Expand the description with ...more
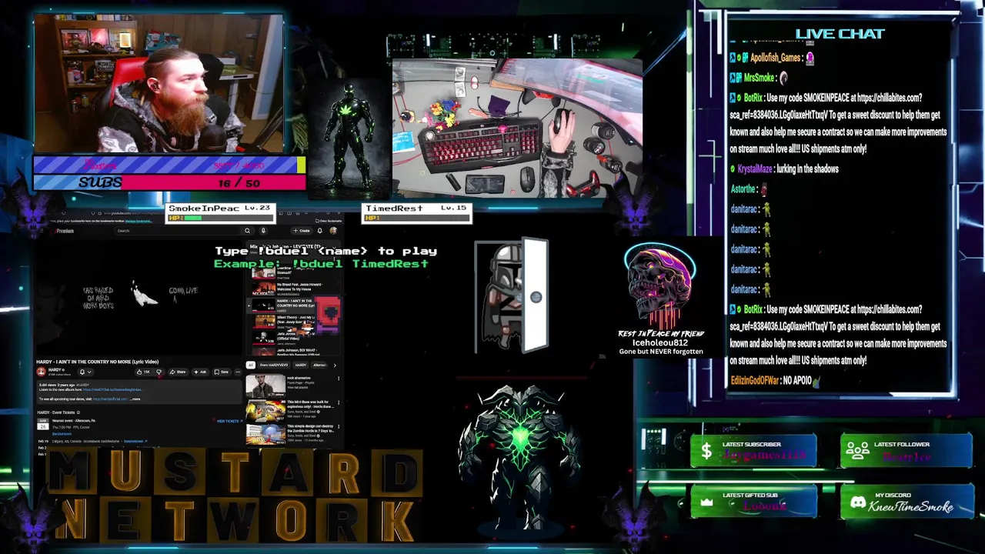Viewport: 985px width, 554px height. [x=135, y=399]
